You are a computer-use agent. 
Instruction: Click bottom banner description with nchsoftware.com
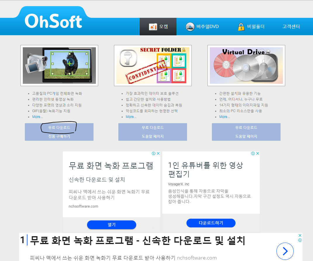click(x=123, y=258)
